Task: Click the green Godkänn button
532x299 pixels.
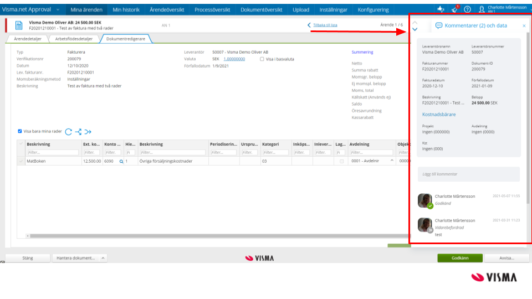Action: [460, 258]
